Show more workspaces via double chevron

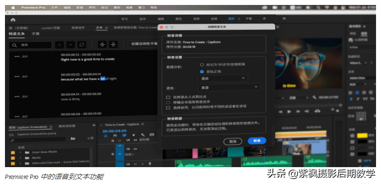[x=284, y=18]
